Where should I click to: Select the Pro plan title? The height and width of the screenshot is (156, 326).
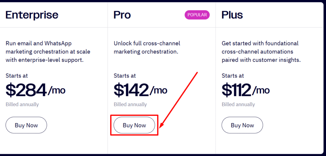tap(122, 15)
